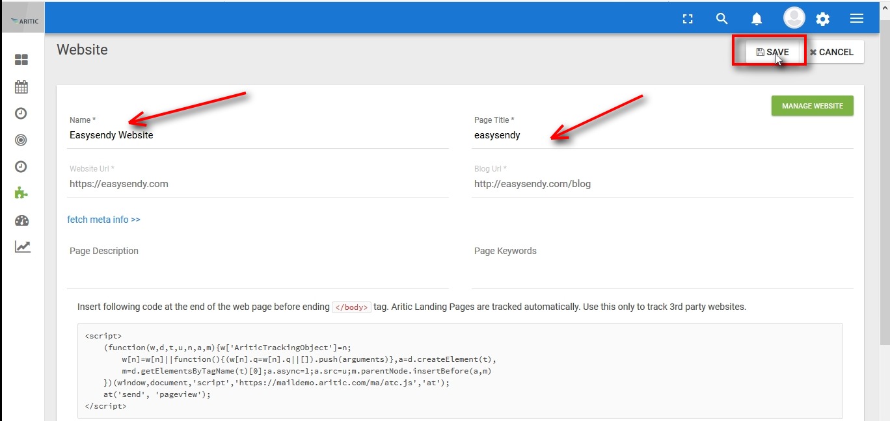Viewport: 890px width, 421px height.
Task: Open the target icon in sidebar
Action: coord(21,140)
